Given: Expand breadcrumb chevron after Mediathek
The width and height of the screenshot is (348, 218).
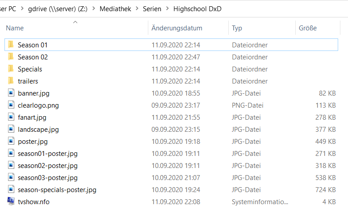Looking at the screenshot, I should point(137,8).
